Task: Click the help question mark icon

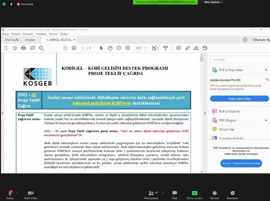Action: 245,40
